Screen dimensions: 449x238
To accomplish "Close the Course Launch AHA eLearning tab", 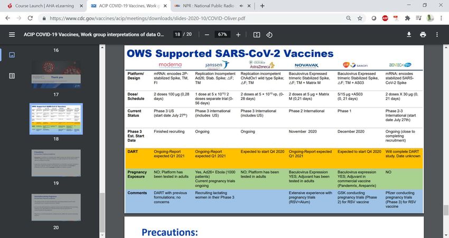I will click(x=81, y=6).
